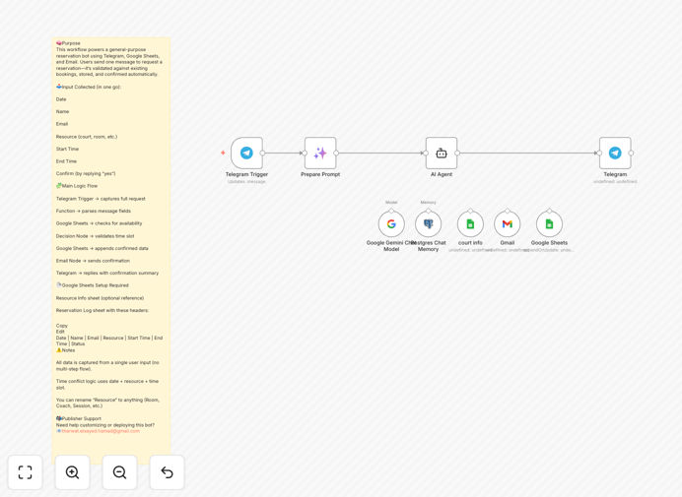Viewport: 682px width, 497px height.
Task: Click the Purpose heading in sticky note
Action: 68,43
